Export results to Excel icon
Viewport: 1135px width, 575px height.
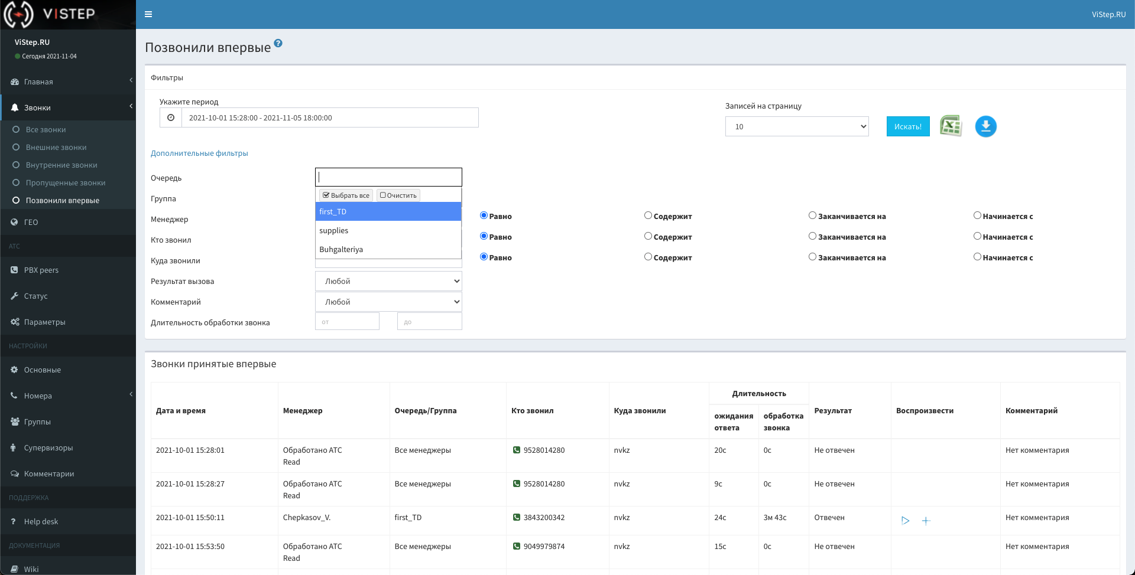tap(951, 126)
